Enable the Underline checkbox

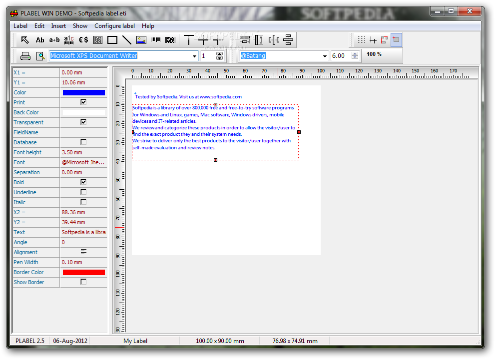pos(83,192)
